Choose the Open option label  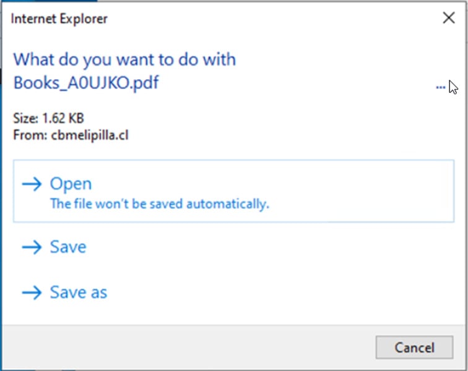[x=71, y=184]
